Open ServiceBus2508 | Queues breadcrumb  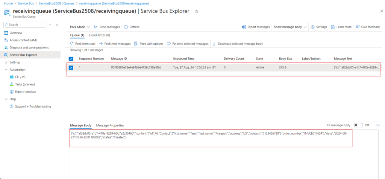[x=57, y=4]
